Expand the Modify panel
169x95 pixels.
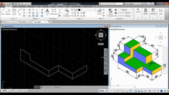pyautogui.click(x=36, y=19)
